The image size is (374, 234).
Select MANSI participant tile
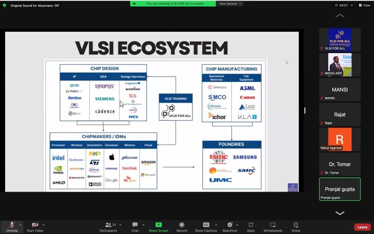click(x=340, y=89)
